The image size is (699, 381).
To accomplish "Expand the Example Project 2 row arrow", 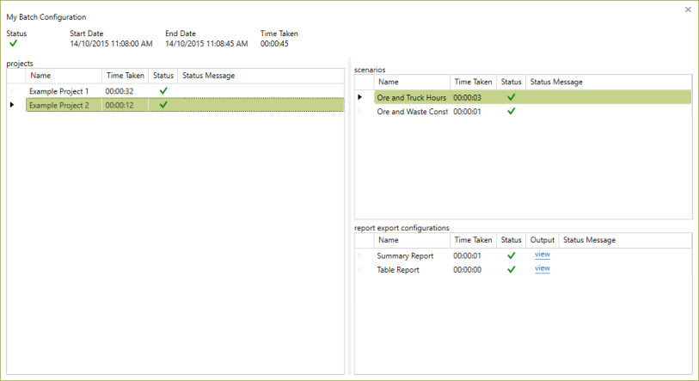I will 12,105.
